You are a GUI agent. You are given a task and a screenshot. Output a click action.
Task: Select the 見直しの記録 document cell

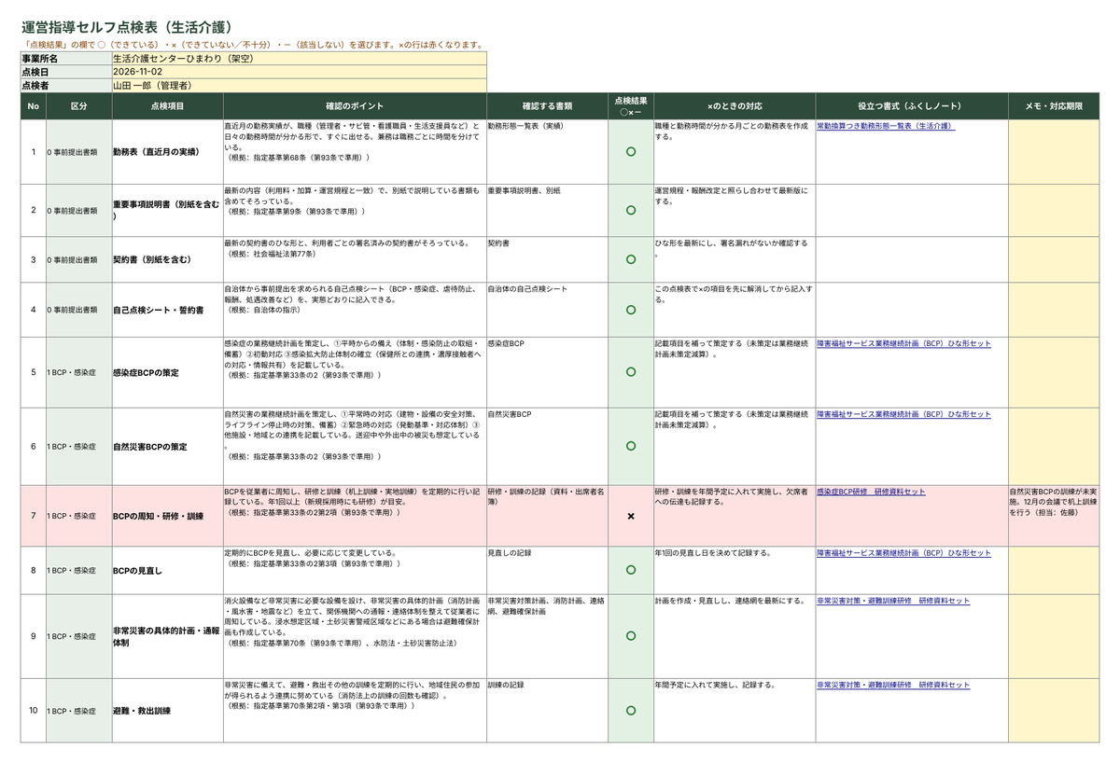point(547,570)
